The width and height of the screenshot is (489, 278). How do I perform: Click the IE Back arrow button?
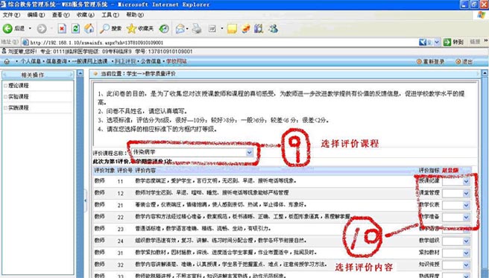(x=7, y=28)
